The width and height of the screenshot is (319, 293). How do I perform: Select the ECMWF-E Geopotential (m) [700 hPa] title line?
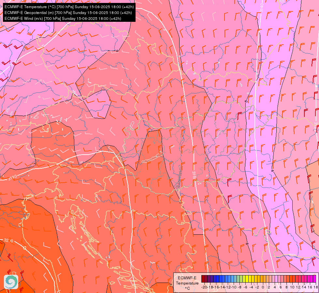click(68, 13)
